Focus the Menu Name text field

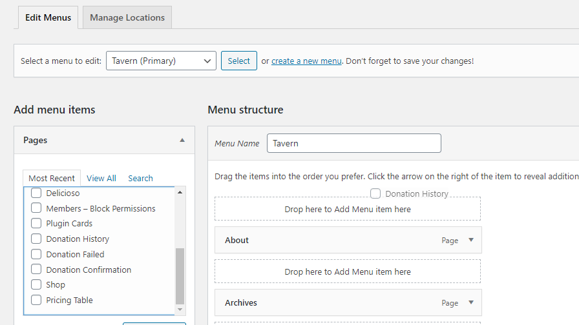coord(353,143)
